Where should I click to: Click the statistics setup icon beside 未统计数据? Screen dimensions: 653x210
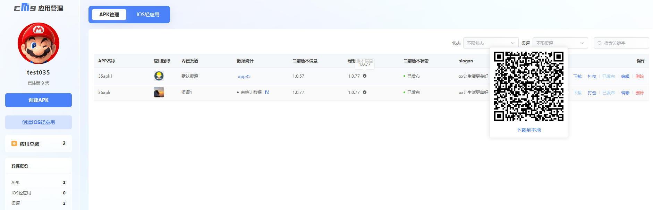tap(267, 92)
